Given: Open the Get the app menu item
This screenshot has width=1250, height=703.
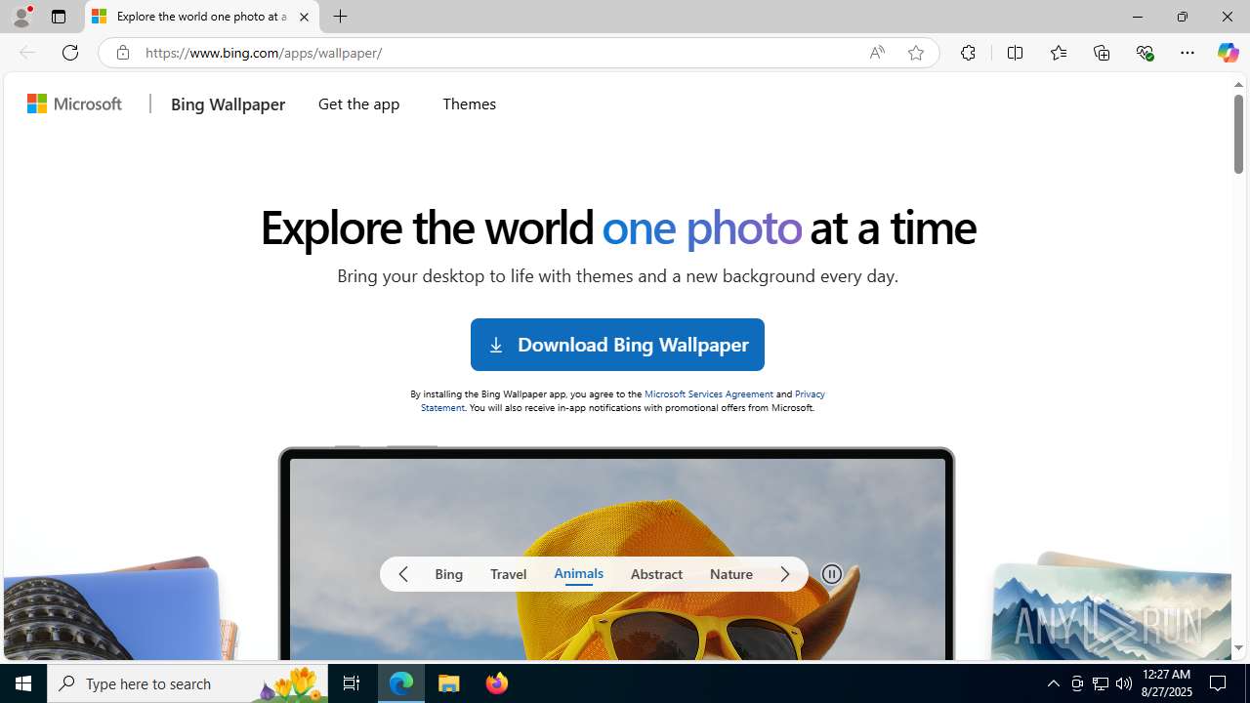Looking at the screenshot, I should click(x=358, y=103).
